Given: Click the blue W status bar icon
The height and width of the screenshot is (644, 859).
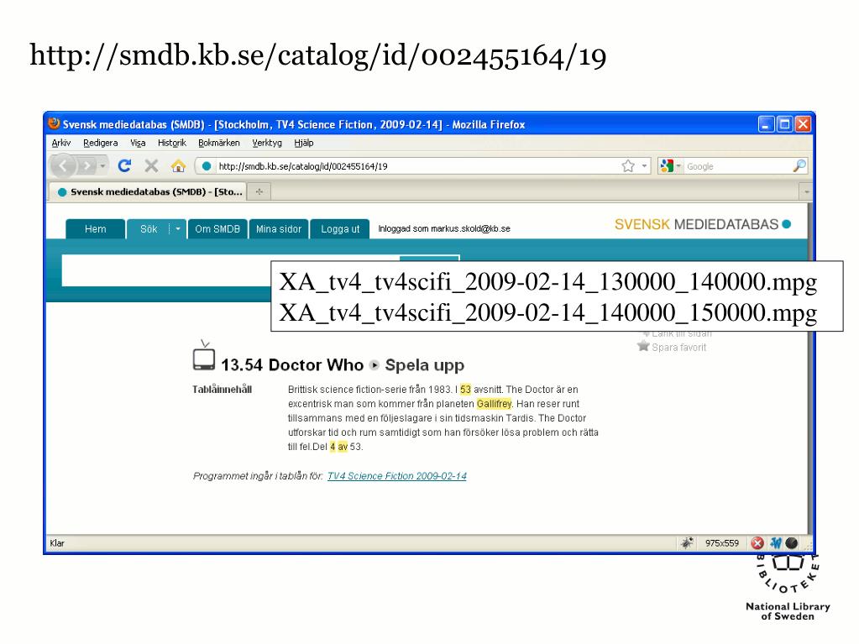Looking at the screenshot, I should [776, 542].
